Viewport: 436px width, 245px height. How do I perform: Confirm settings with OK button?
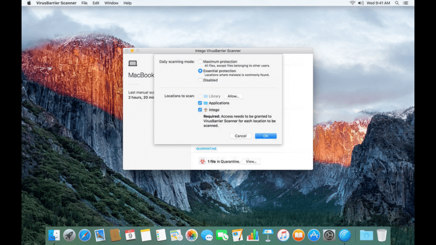[266, 136]
